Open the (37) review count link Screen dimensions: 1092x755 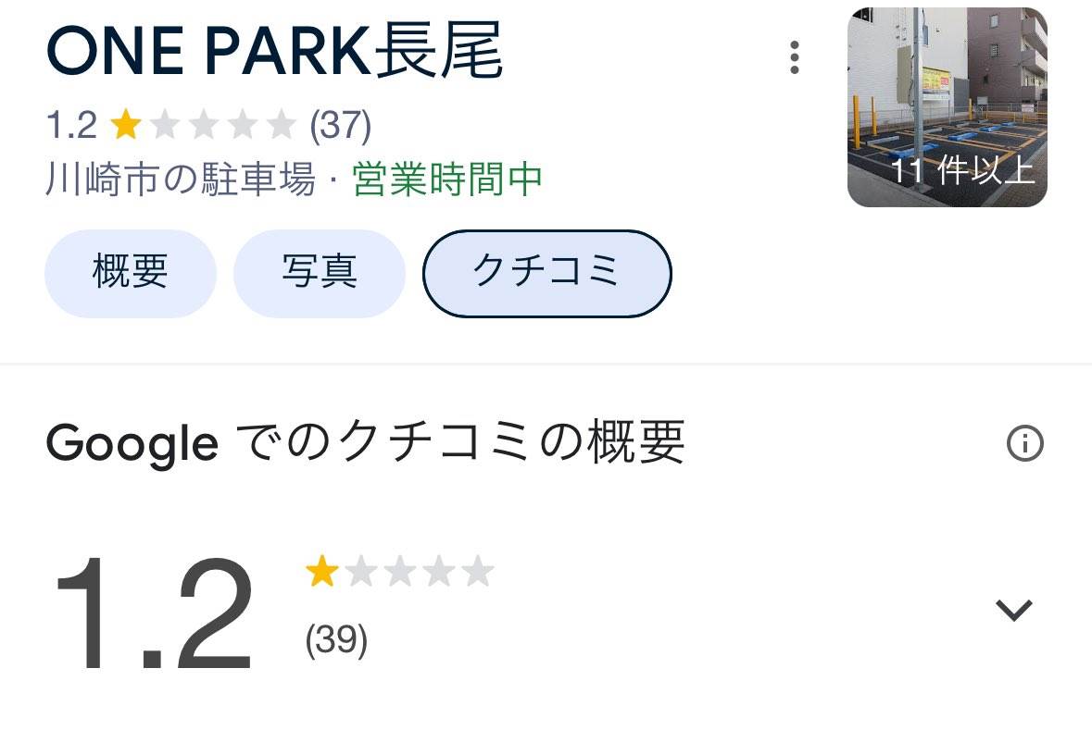coord(340,125)
